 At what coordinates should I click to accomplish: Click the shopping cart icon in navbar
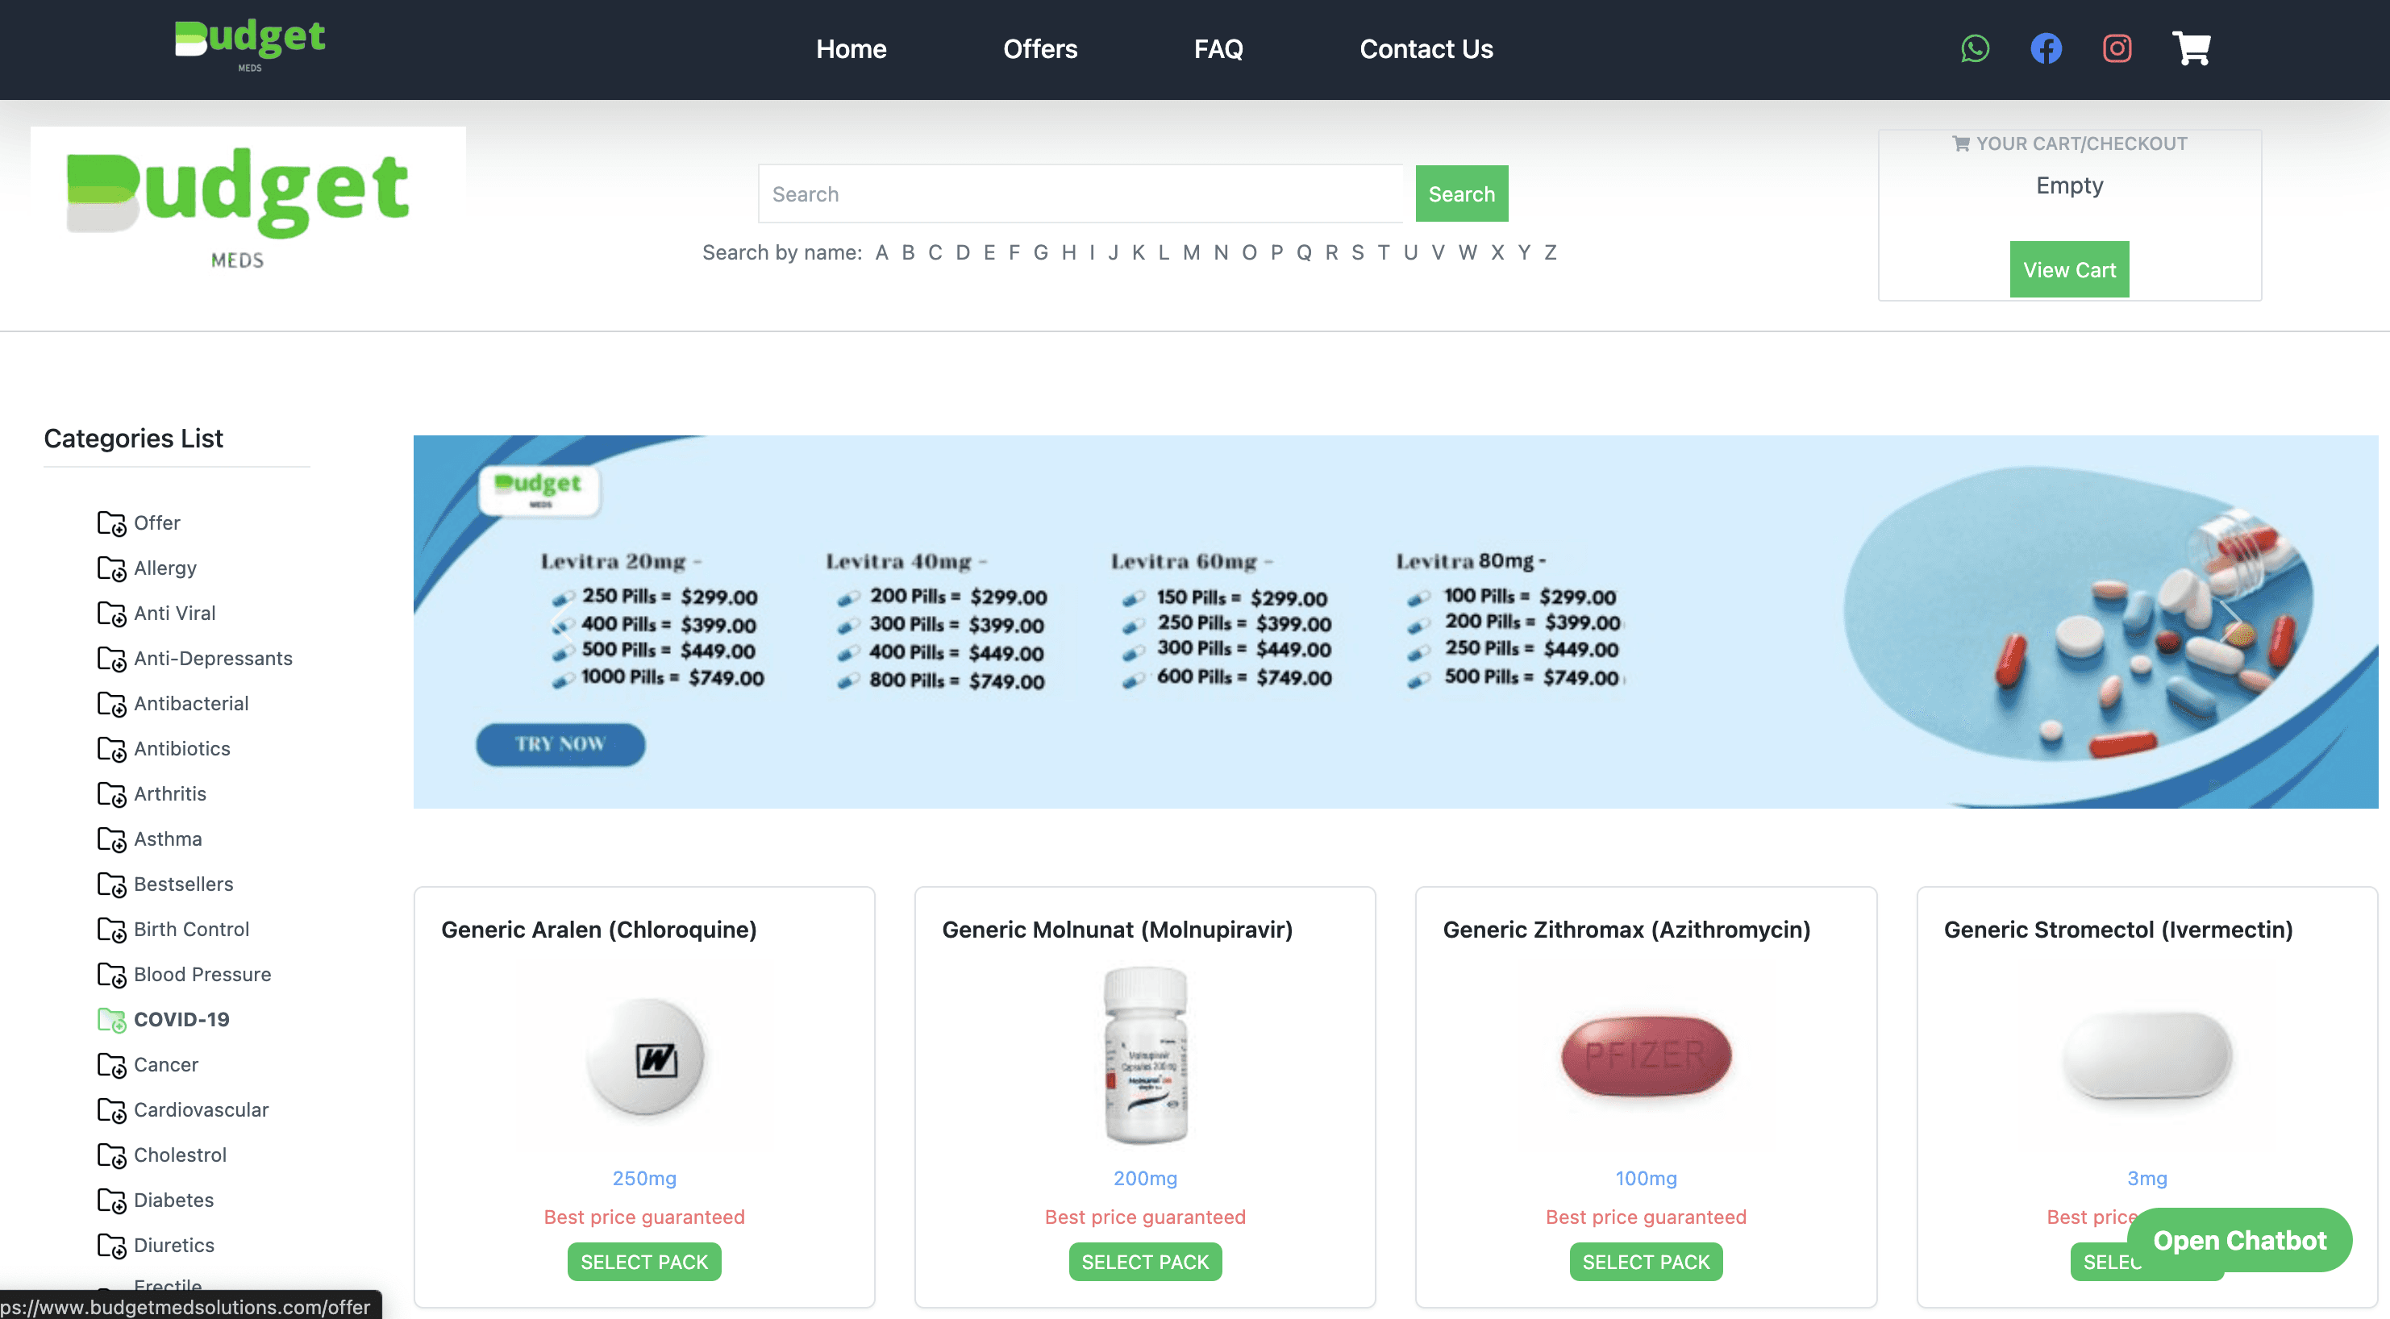coord(2191,48)
